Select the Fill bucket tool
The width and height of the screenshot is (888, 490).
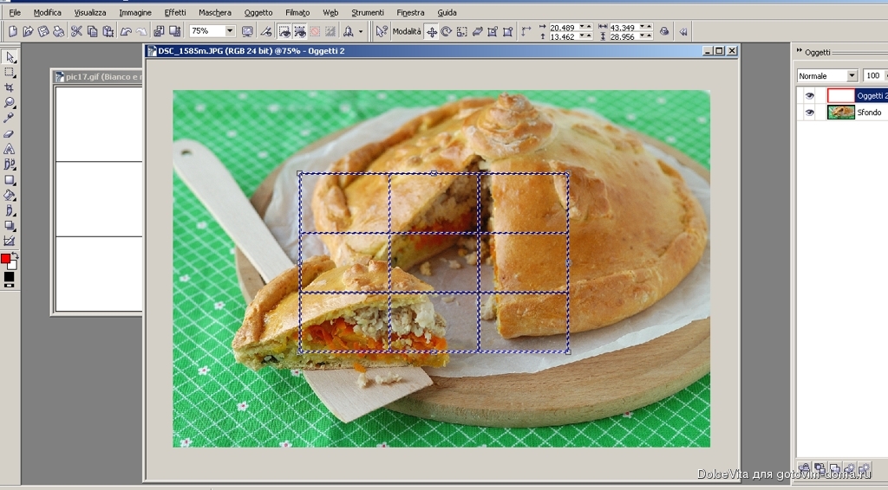tap(10, 196)
